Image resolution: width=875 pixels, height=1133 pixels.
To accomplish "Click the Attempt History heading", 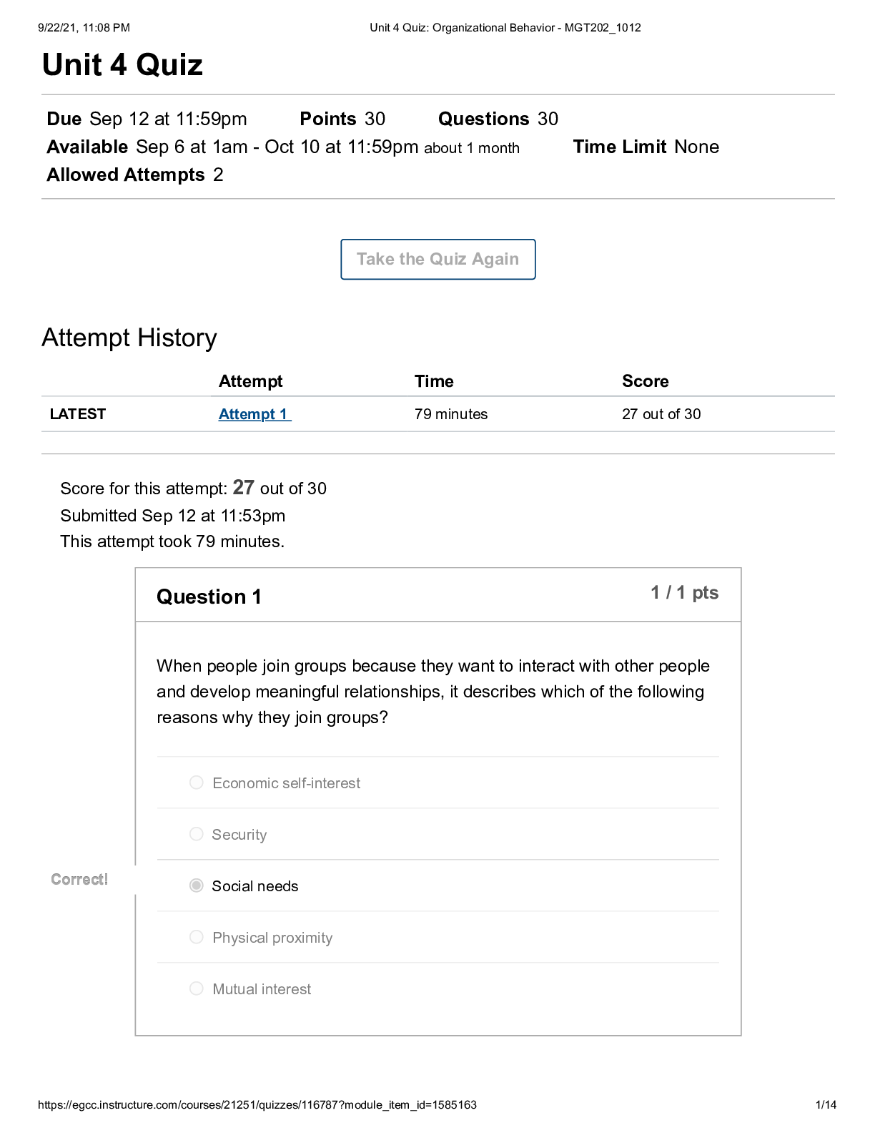I will [x=129, y=338].
